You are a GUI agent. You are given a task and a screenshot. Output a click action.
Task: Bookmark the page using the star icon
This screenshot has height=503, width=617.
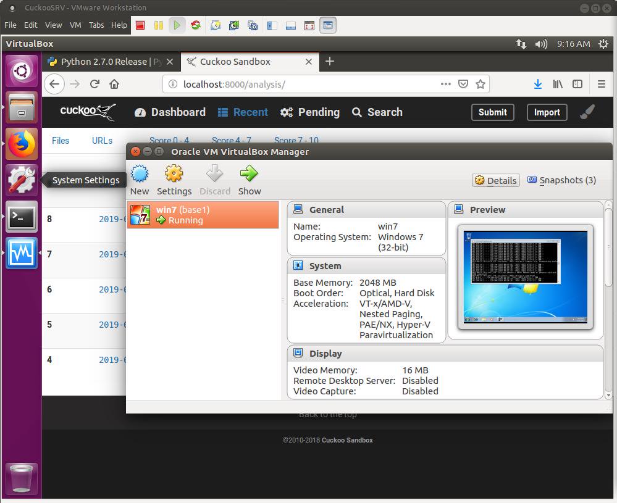(x=481, y=83)
